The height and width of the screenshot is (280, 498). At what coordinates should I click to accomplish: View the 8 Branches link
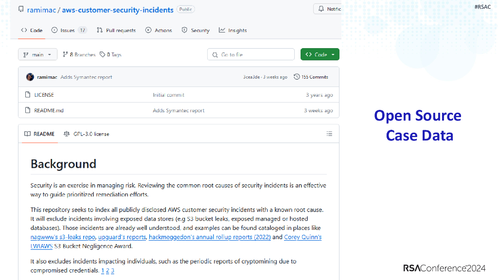[79, 54]
